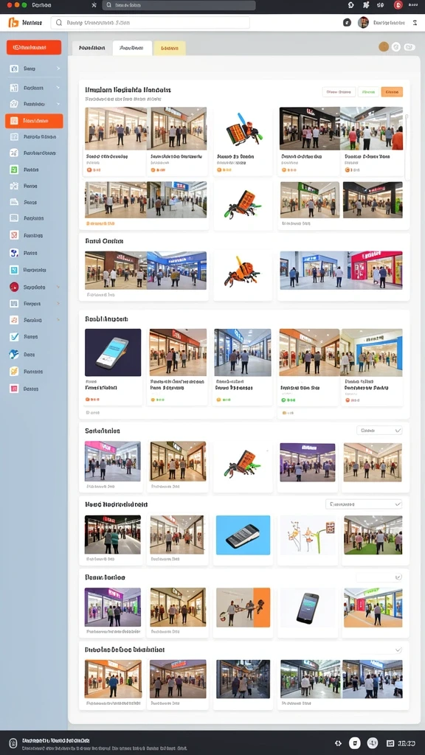Toggle the checkmark in the last section header

point(398,650)
